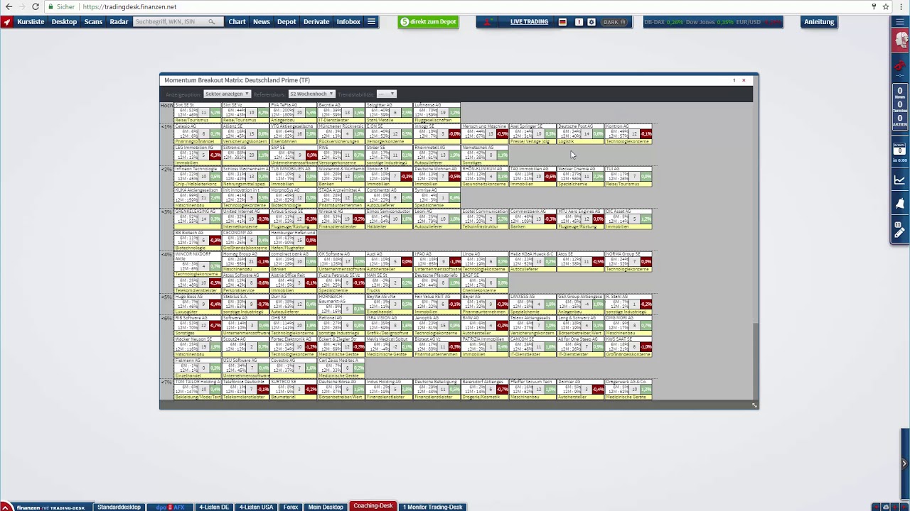
Task: Open the News menu
Action: point(262,22)
